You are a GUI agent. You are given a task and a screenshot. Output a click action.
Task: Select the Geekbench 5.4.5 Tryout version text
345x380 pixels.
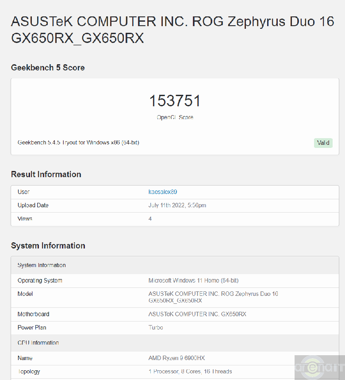(78, 143)
